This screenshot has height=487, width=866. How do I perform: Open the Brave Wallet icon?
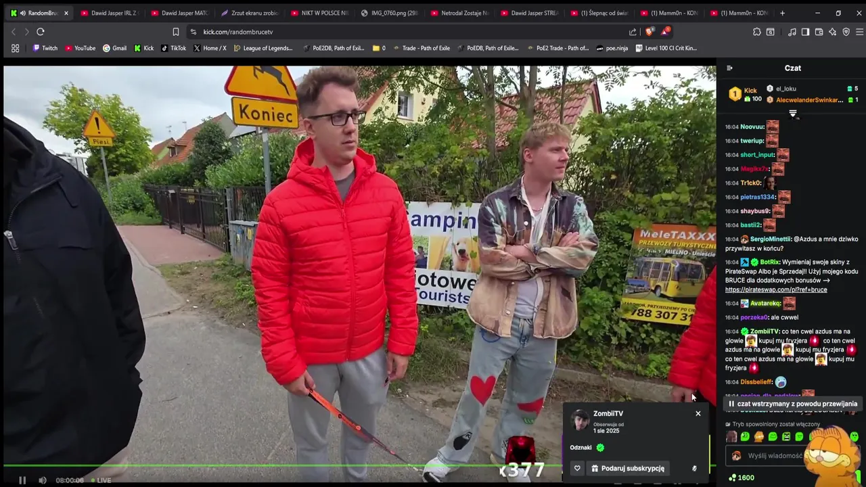pyautogui.click(x=819, y=32)
